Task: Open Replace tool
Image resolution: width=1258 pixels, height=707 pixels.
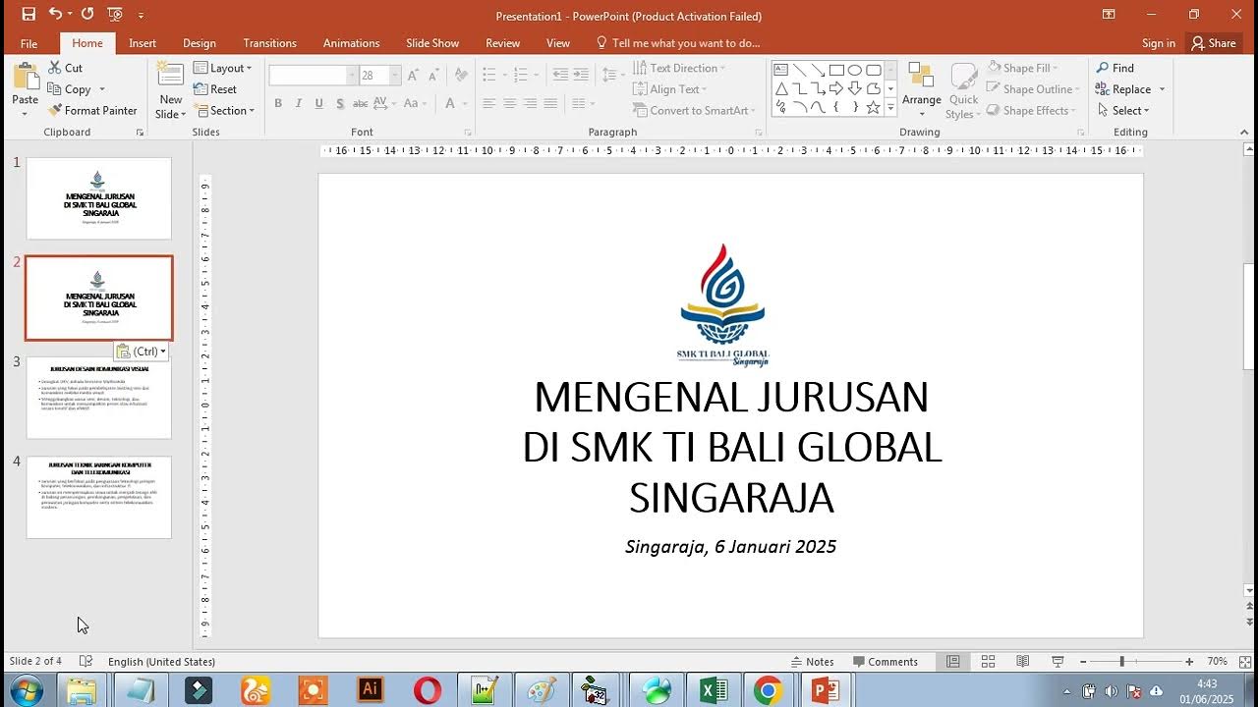Action: [1129, 89]
